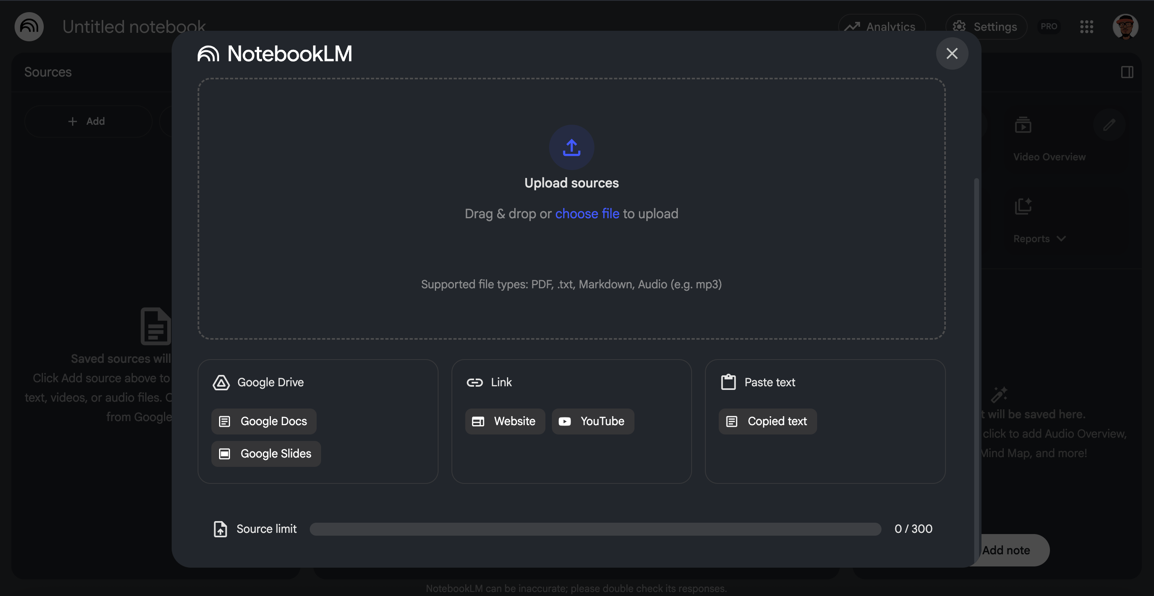This screenshot has width=1154, height=596.
Task: Click the Paste text clipboard icon
Action: tap(728, 382)
